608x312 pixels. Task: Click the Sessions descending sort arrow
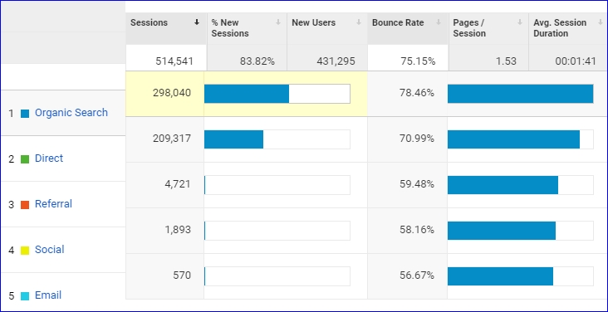pos(197,22)
